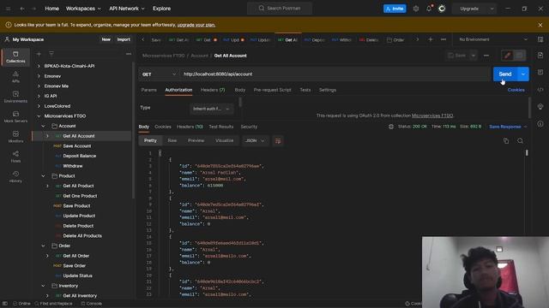Open the APIs sidebar panel
The height and width of the screenshot is (308, 549).
coord(15,76)
